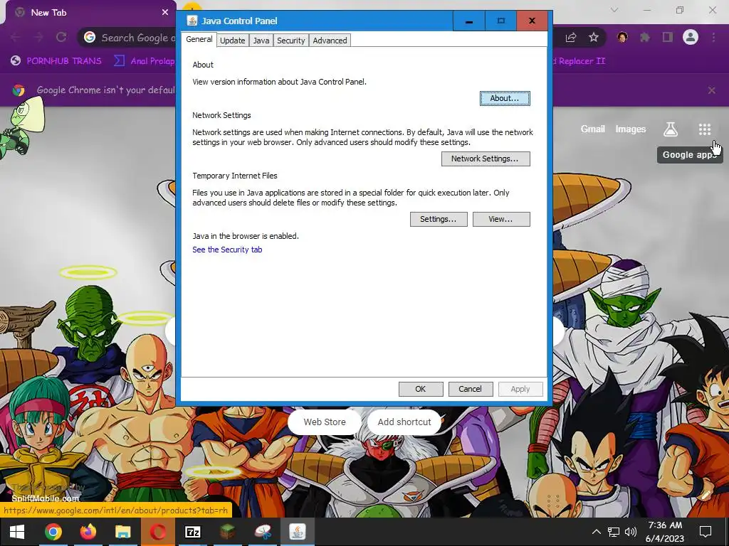The height and width of the screenshot is (546, 729).
Task: Confirm with the OK button
Action: (x=421, y=389)
